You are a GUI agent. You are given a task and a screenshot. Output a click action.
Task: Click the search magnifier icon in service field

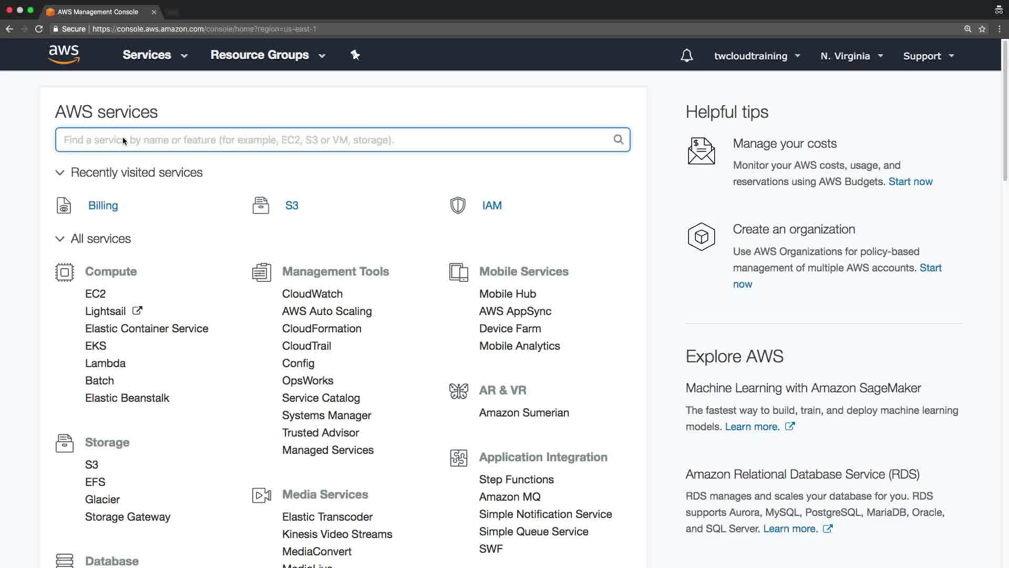[x=618, y=139]
